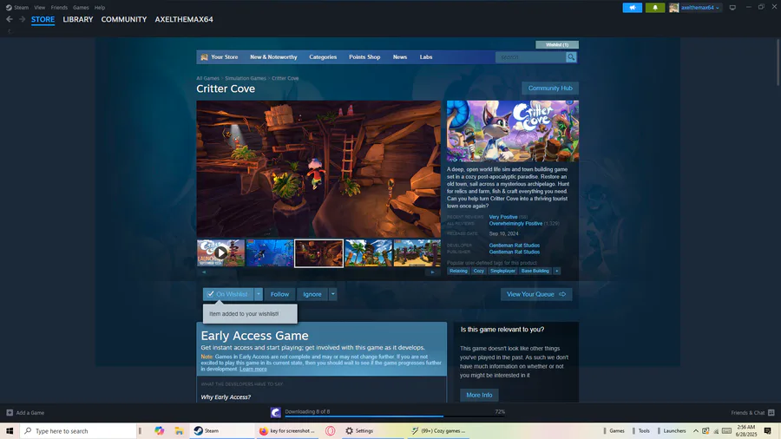Click View Your Queue button
The height and width of the screenshot is (439, 781).
point(536,294)
